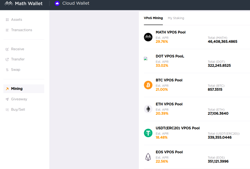The width and height of the screenshot is (250, 169).
Task: Open the DOT VPOS PooL title
Action: click(x=170, y=56)
